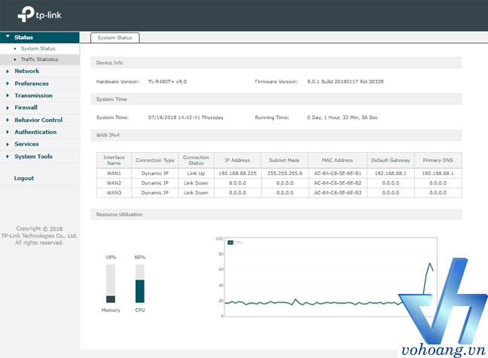Open the Traffic Statistics page
488x358 pixels.
point(39,59)
